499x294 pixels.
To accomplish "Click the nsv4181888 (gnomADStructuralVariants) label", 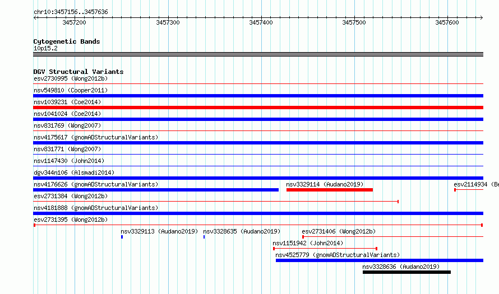I will point(96,208).
